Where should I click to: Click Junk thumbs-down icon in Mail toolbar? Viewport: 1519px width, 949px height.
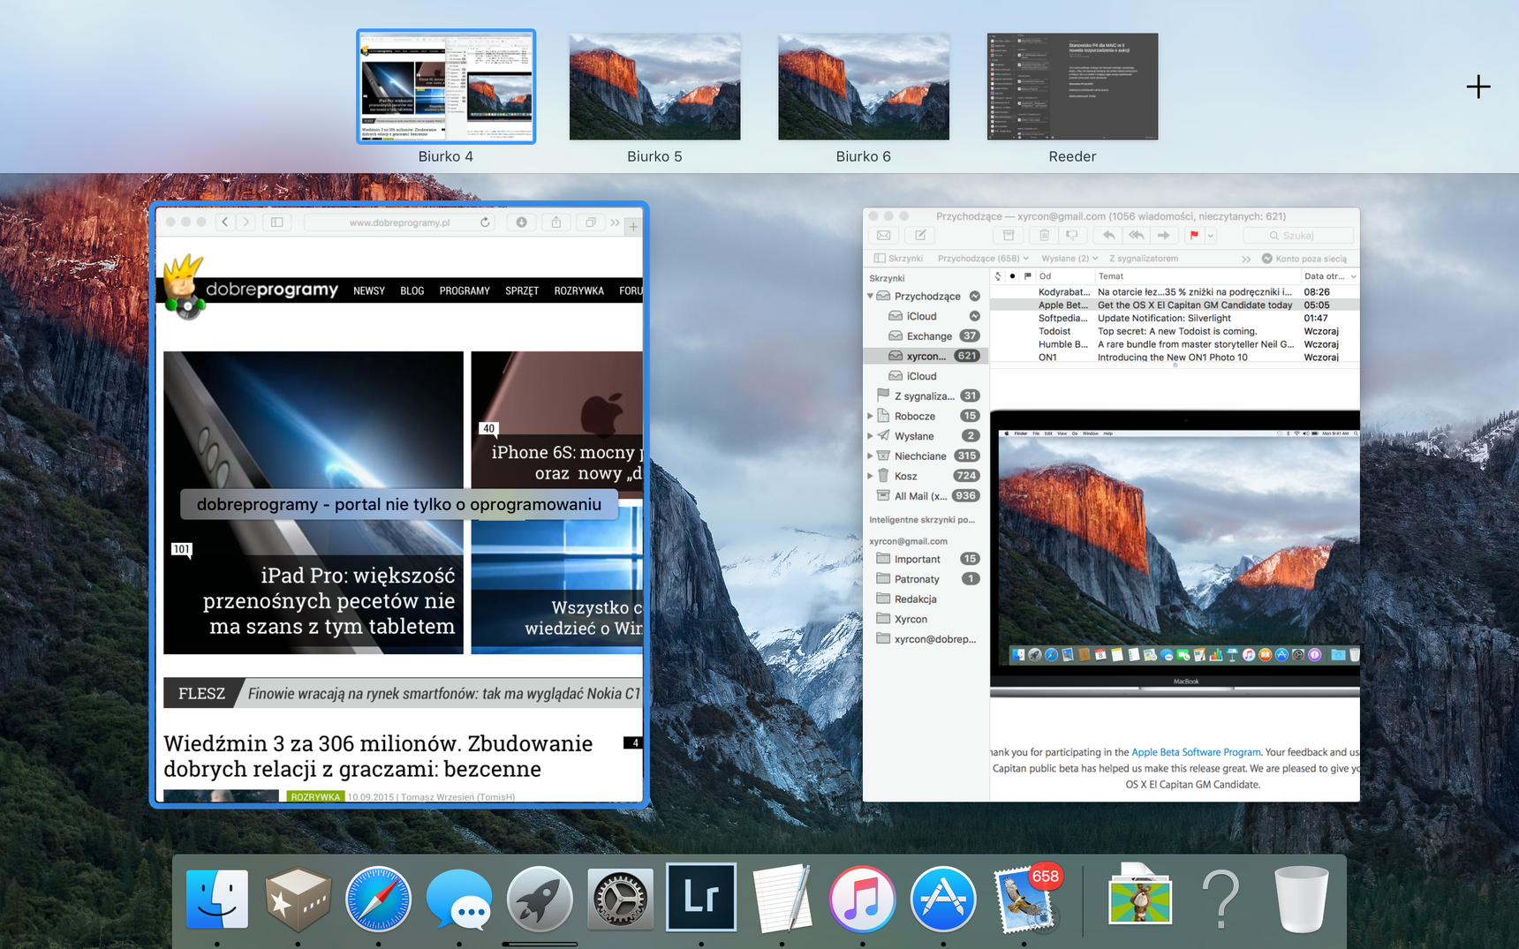pos(1072,236)
